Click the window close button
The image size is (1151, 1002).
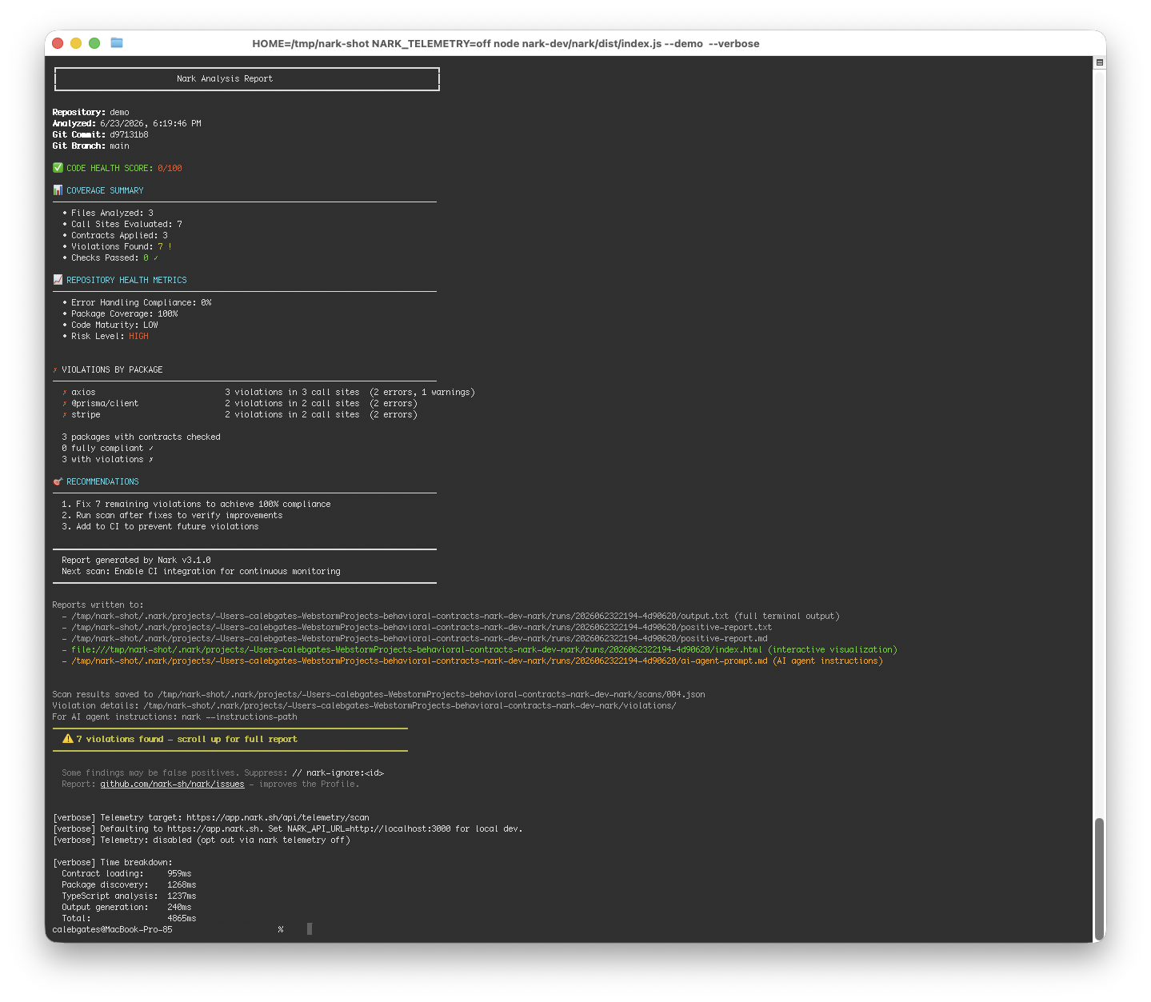point(58,43)
